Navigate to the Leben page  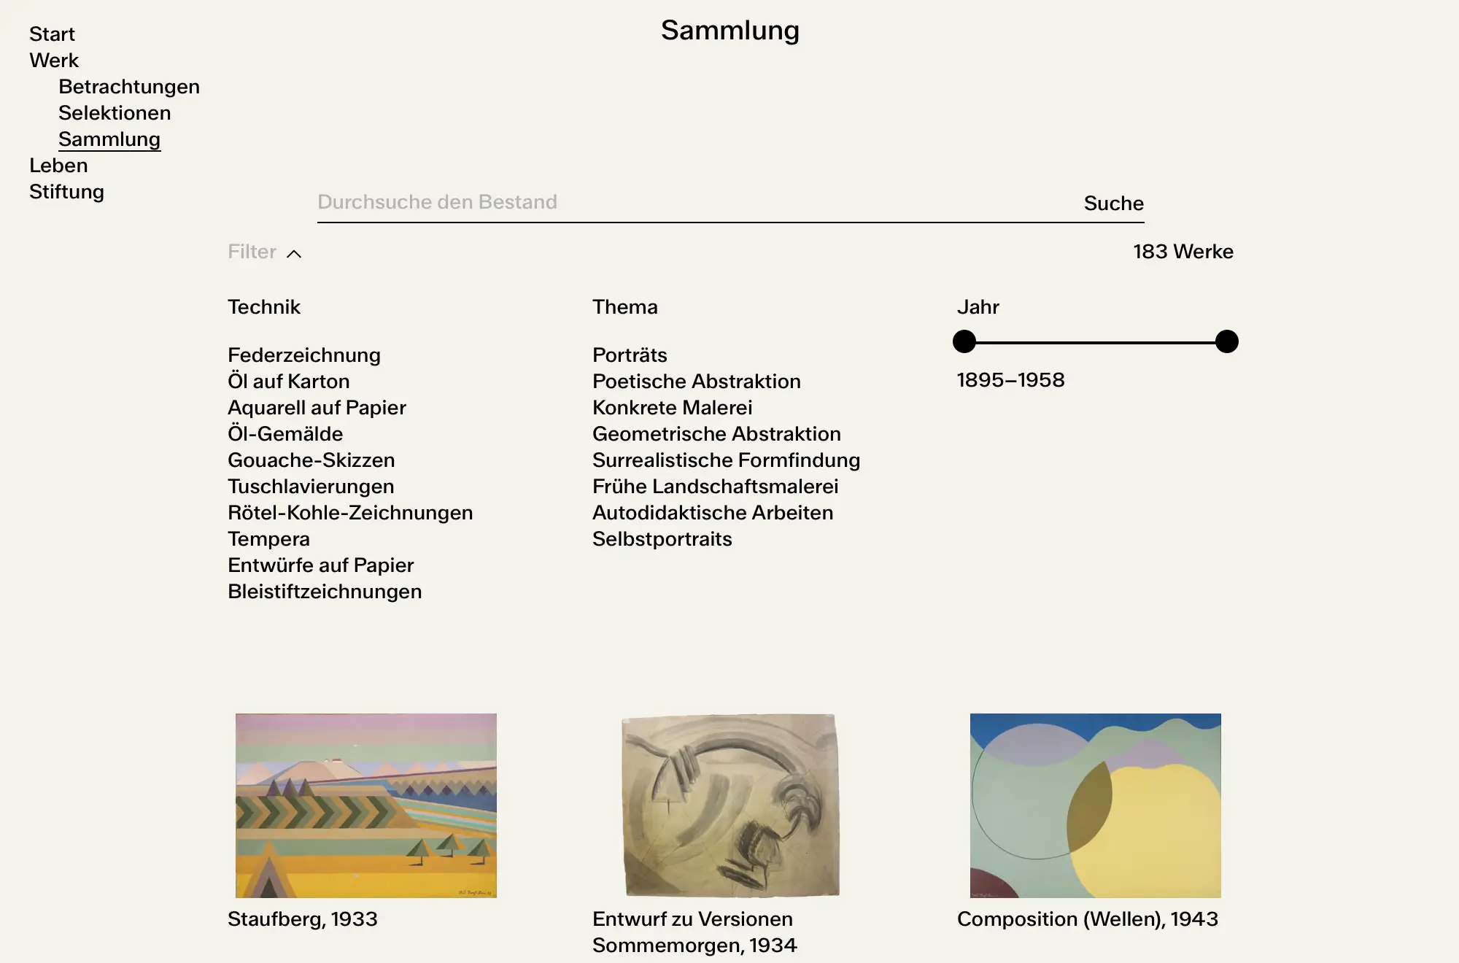58,166
